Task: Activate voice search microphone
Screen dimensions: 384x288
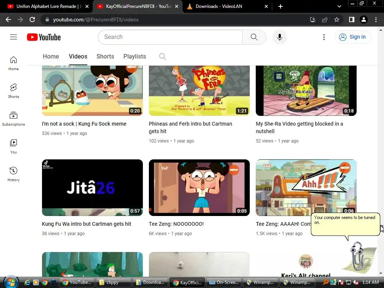Action: 279,37
